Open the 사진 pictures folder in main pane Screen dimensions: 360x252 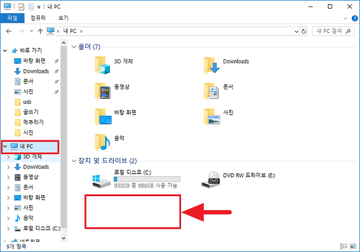coord(211,117)
